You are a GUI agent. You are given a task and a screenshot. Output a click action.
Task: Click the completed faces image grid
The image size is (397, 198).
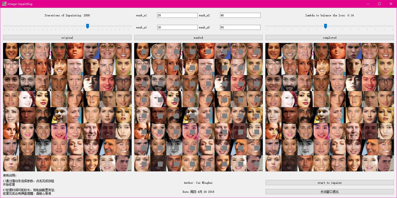coord(330,107)
